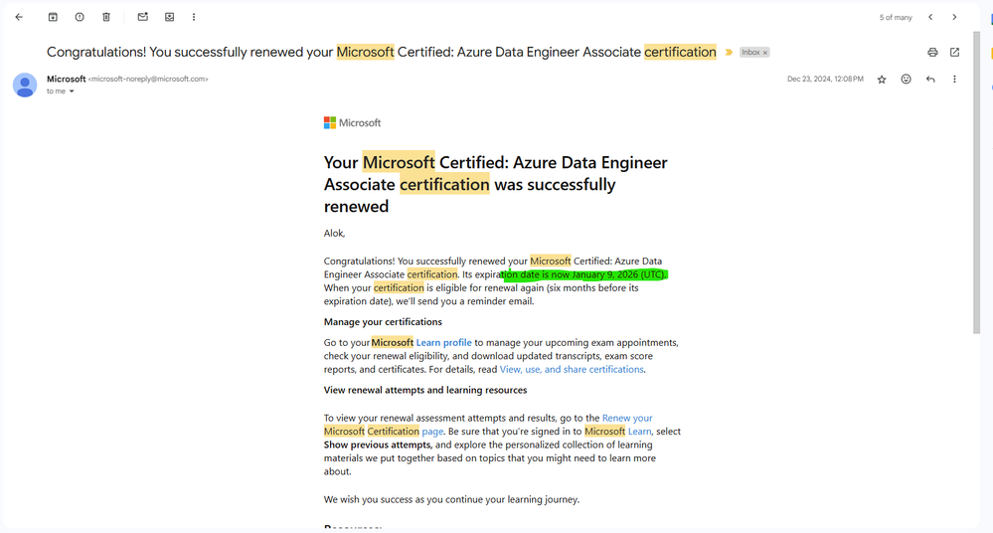Click the 'Manage your certifications' heading

click(x=383, y=322)
